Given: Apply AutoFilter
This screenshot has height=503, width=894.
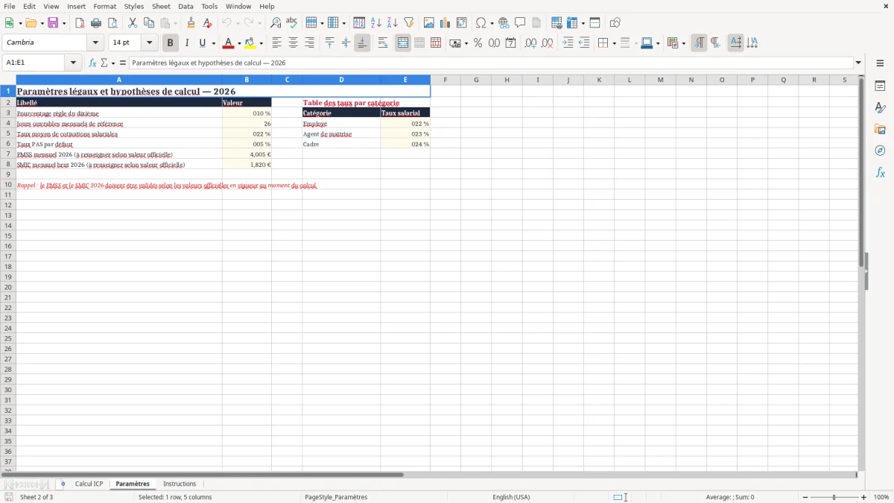Looking at the screenshot, I should tap(408, 23).
